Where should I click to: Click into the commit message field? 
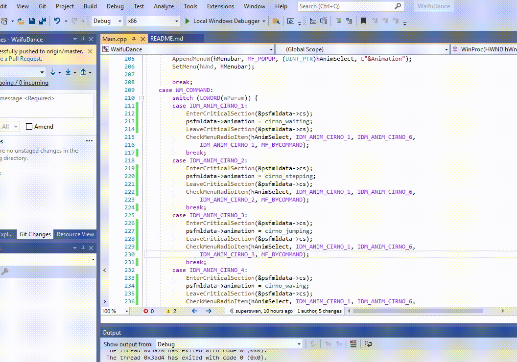click(46, 105)
